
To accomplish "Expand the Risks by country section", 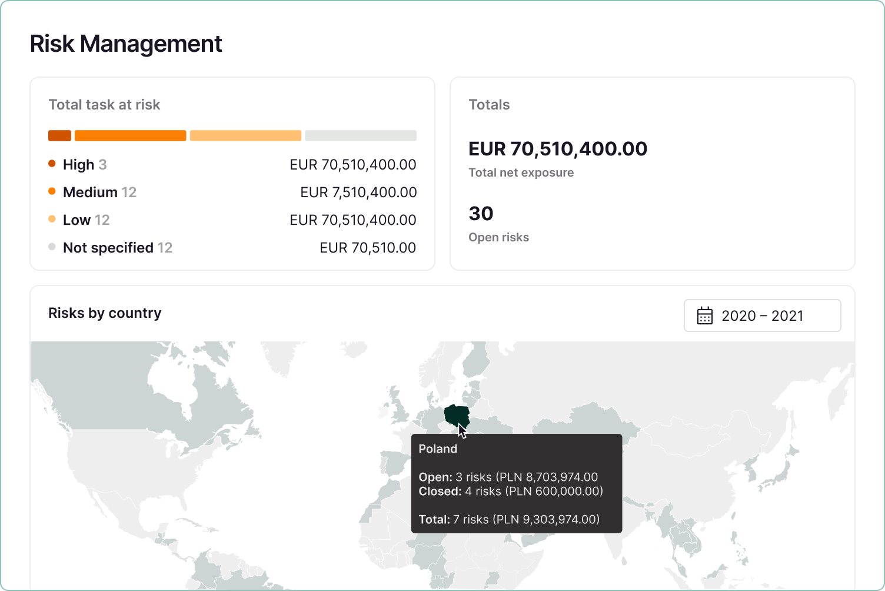I will 105,313.
